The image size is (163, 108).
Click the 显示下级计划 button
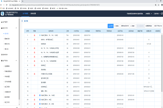pos(158,26)
